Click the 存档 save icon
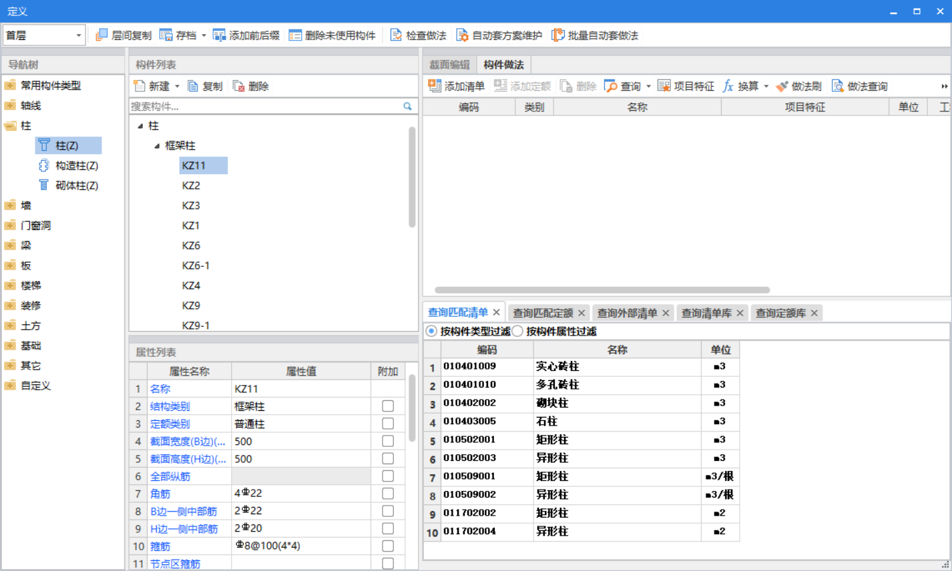952x571 pixels. pyautogui.click(x=166, y=35)
